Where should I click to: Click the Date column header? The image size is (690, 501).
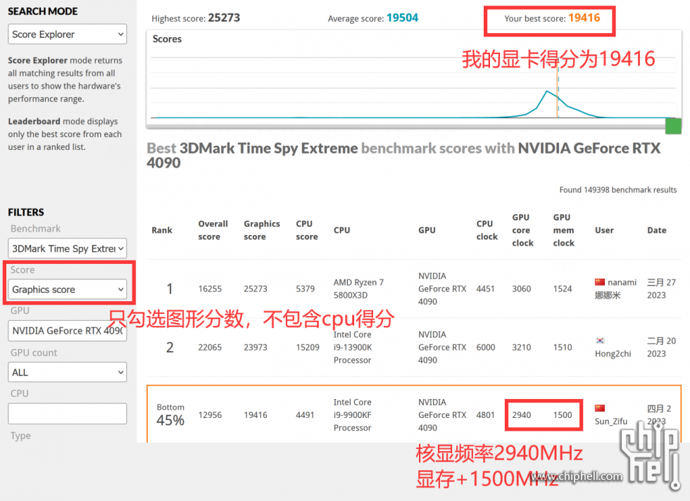coord(656,230)
